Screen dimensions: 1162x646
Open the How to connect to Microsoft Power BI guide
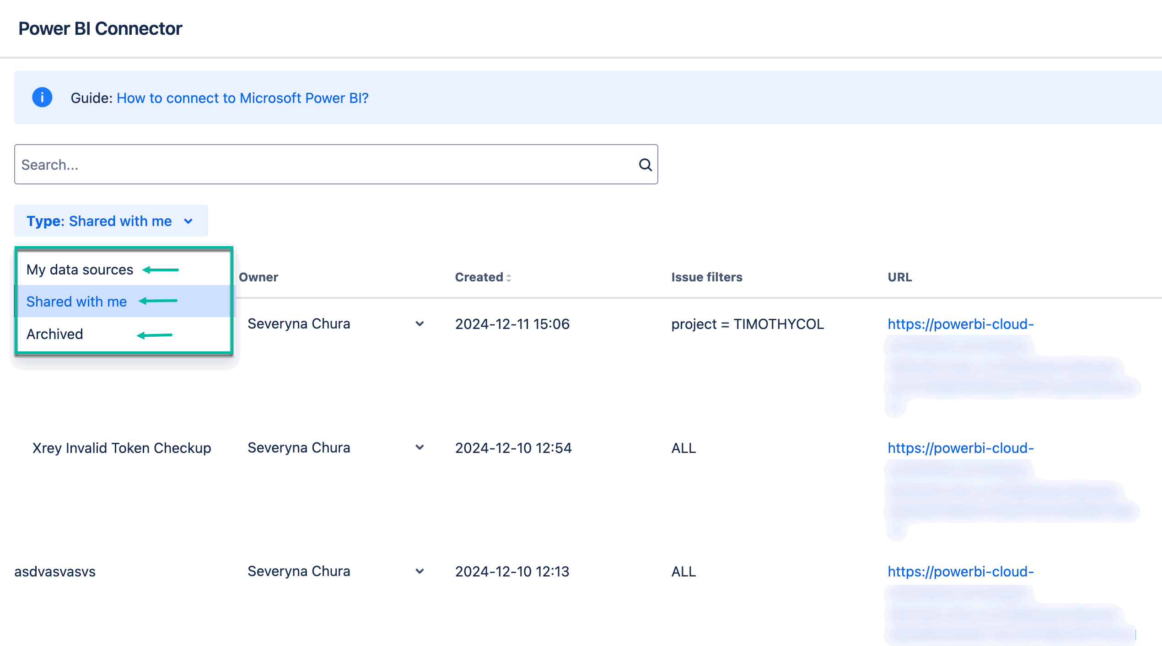tap(242, 98)
